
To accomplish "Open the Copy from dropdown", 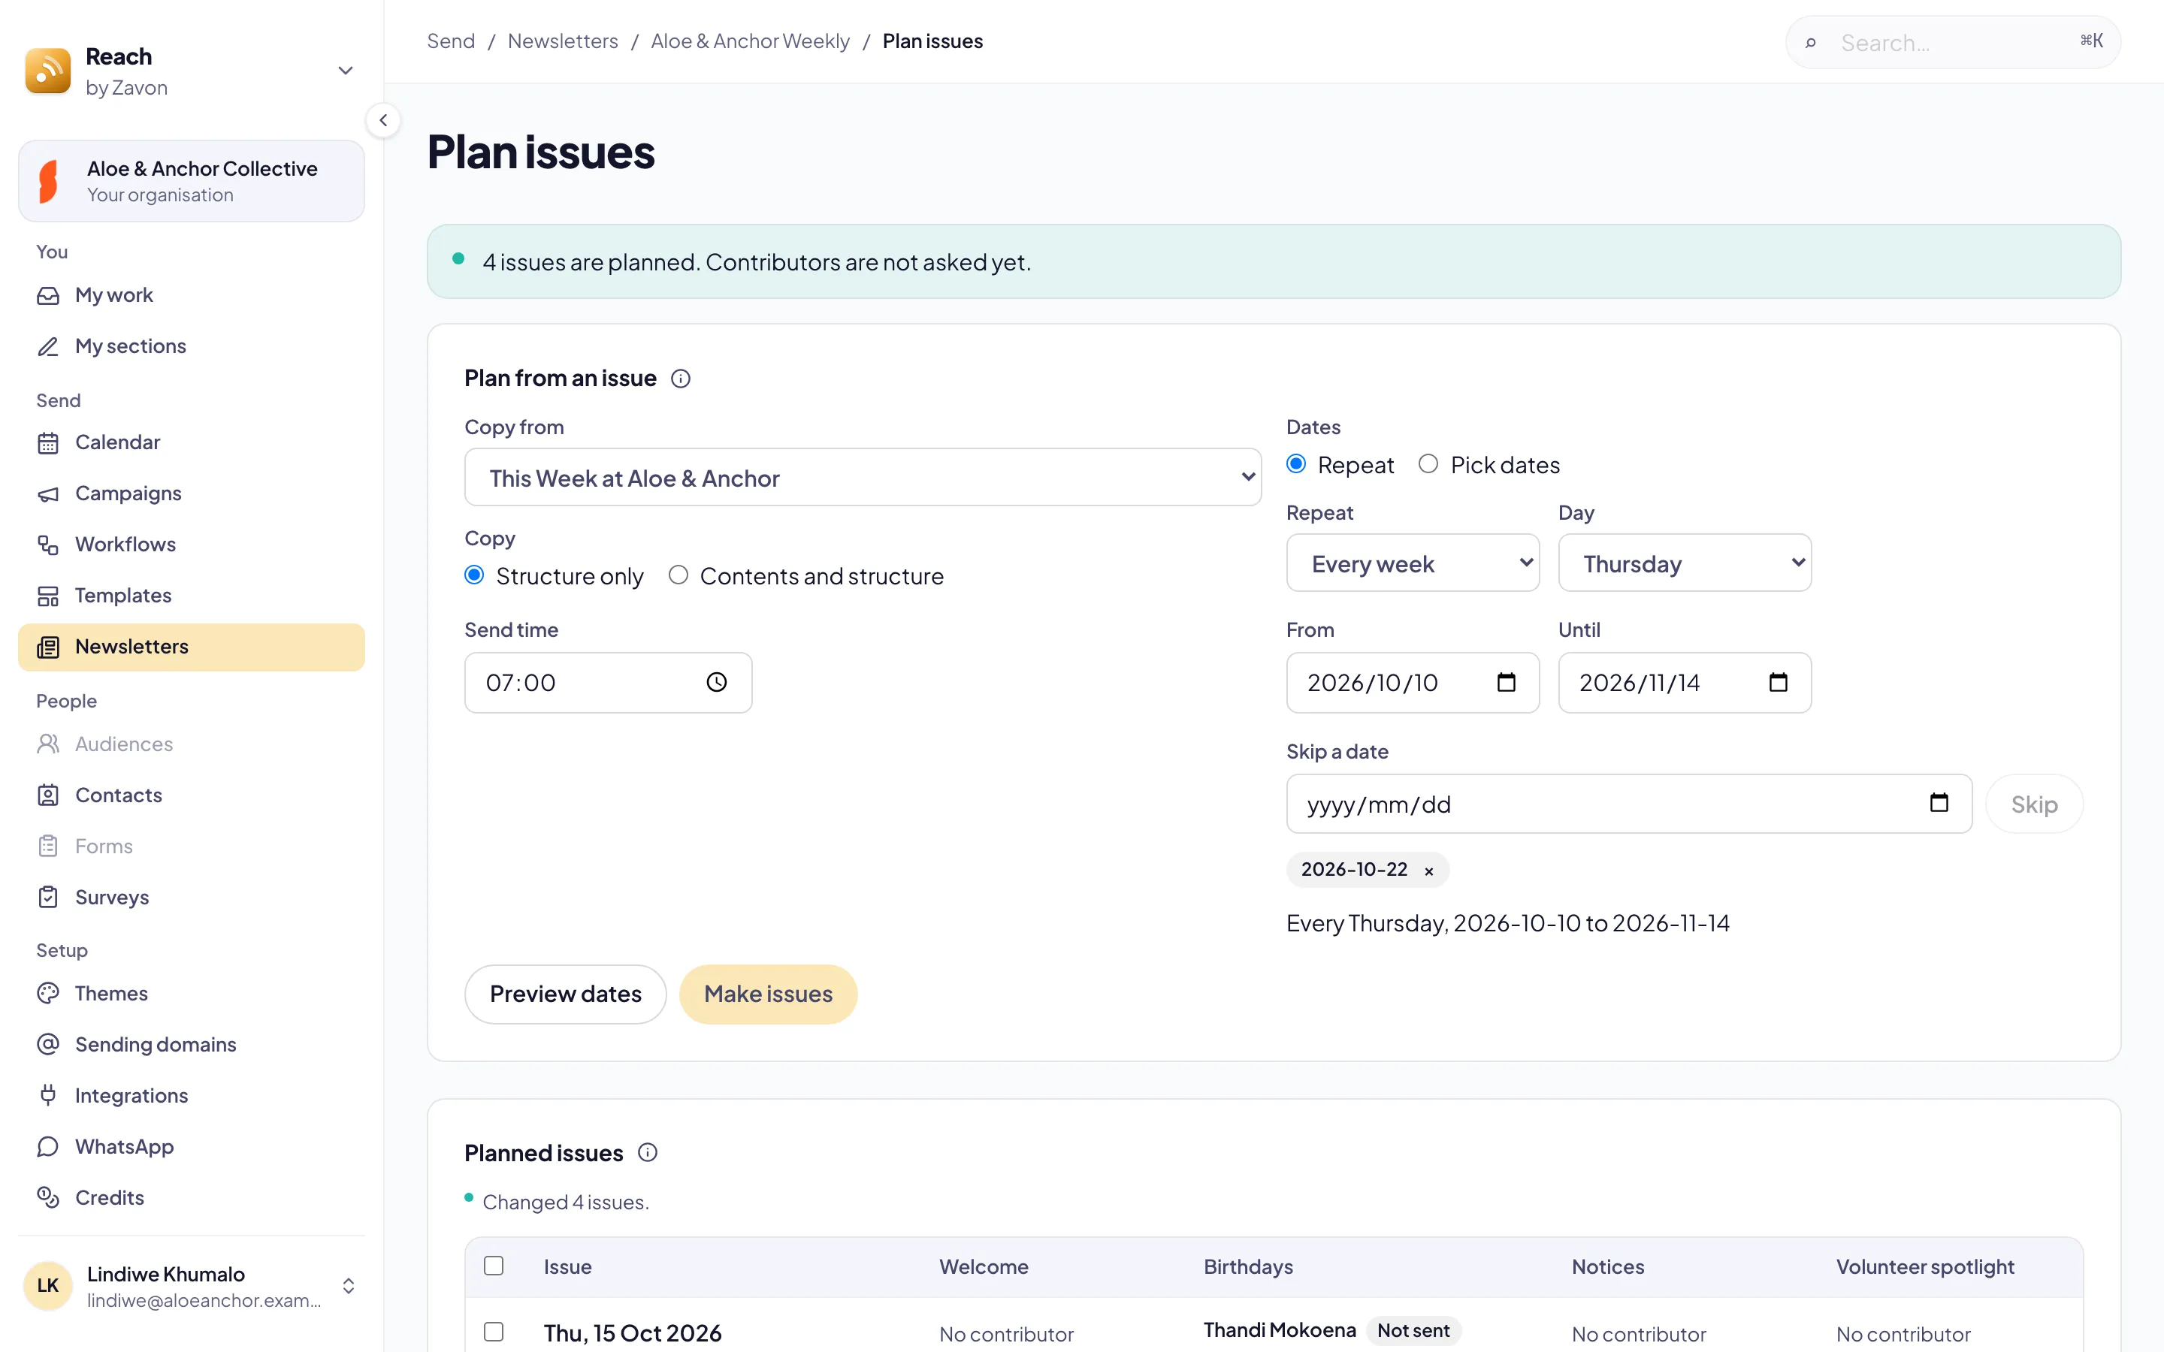I will click(x=863, y=478).
